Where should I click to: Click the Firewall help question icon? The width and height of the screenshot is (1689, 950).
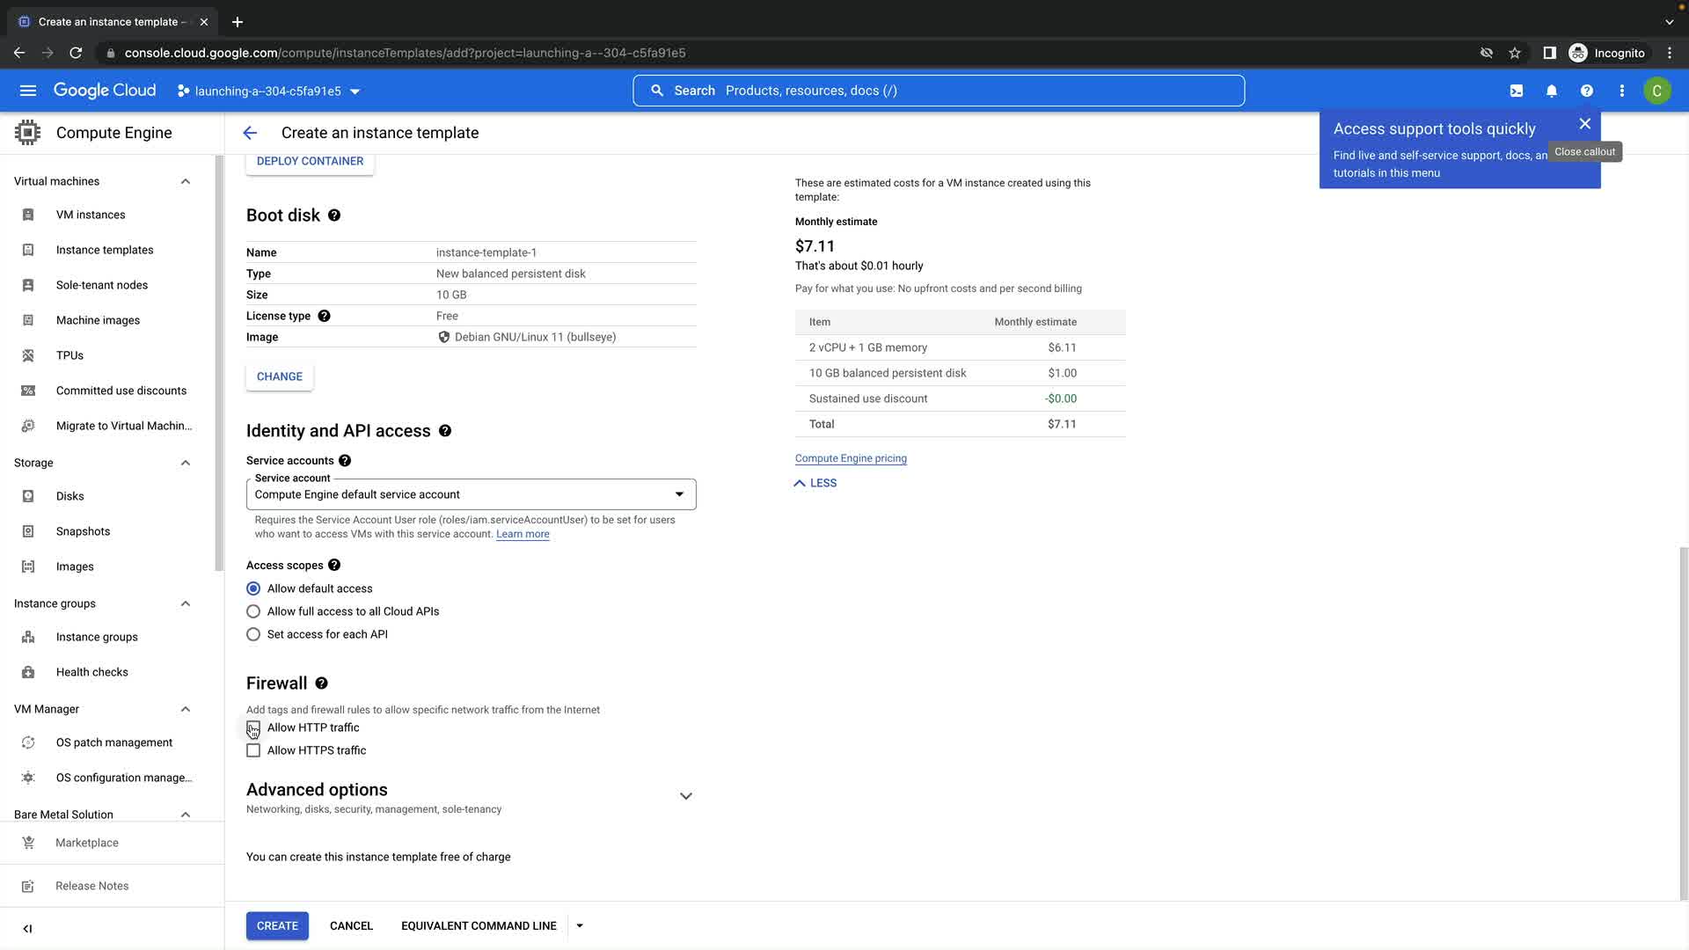pos(322,683)
